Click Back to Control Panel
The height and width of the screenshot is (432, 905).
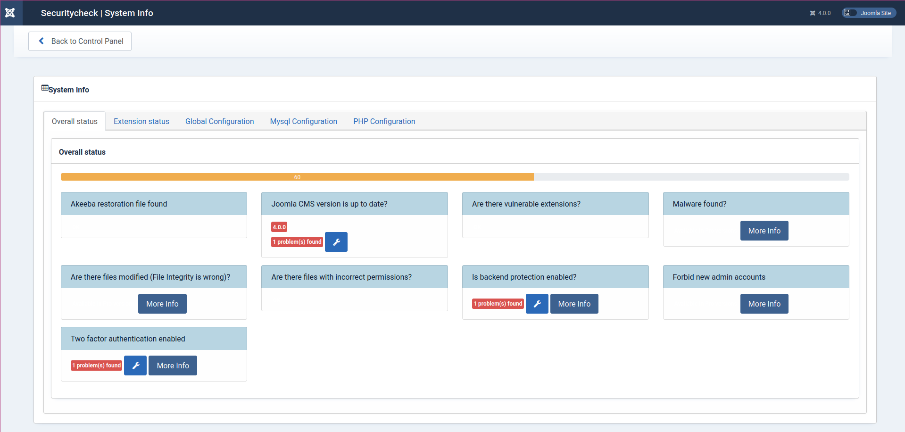(x=80, y=41)
